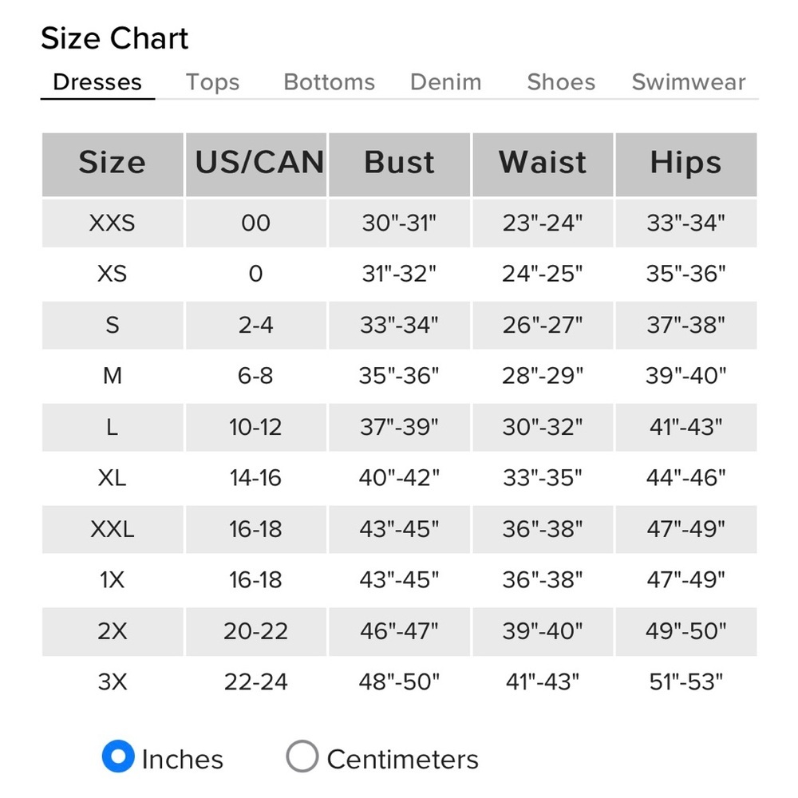Click the Waist column header

[x=543, y=164]
